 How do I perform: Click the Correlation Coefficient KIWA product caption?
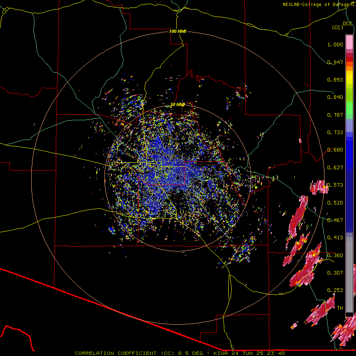click(x=180, y=353)
